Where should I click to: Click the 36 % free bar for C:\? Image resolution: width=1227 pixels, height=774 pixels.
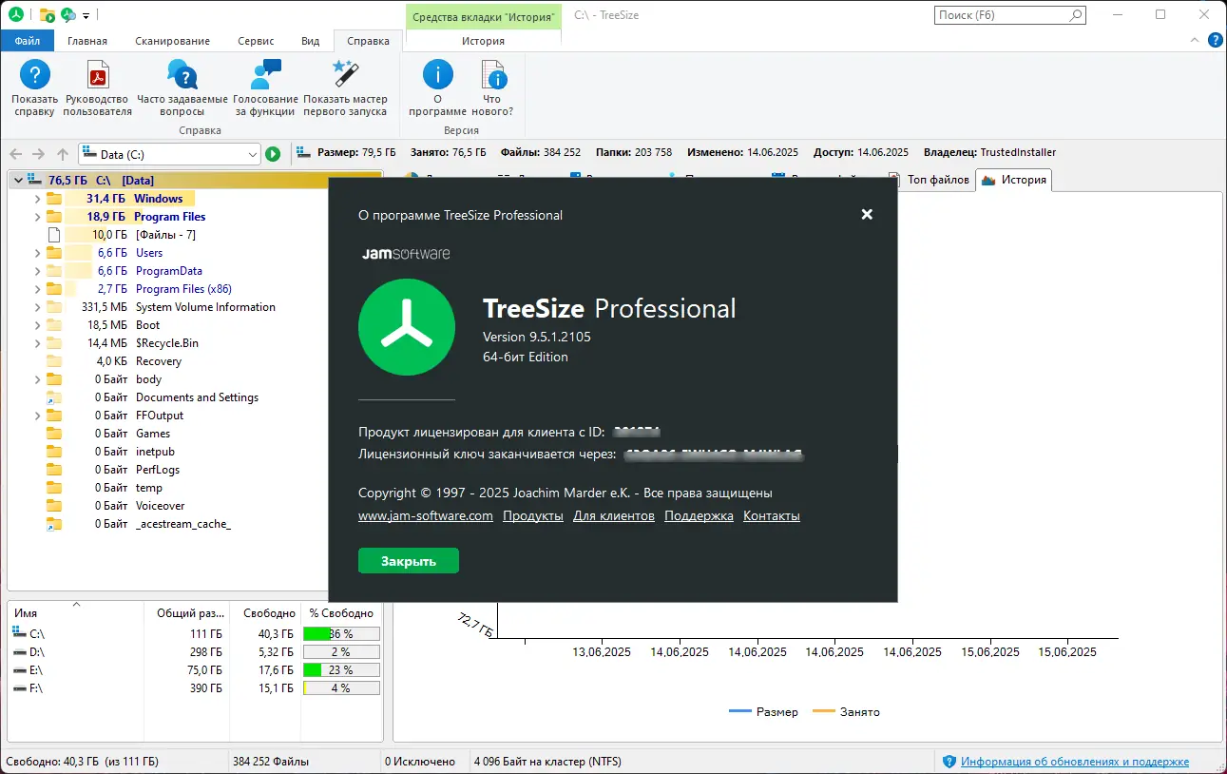[341, 634]
